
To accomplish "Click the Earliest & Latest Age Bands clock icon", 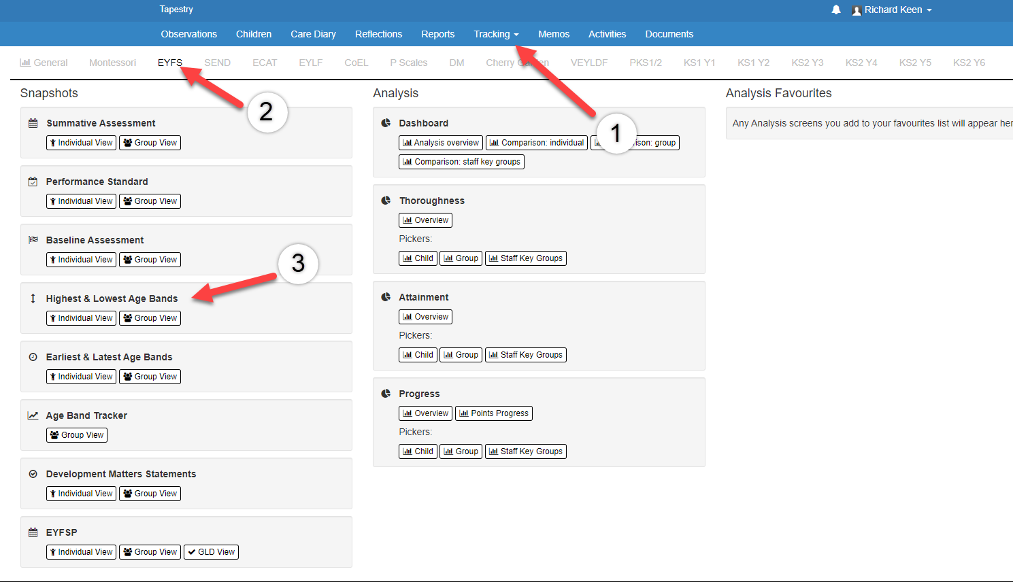I will [x=33, y=357].
